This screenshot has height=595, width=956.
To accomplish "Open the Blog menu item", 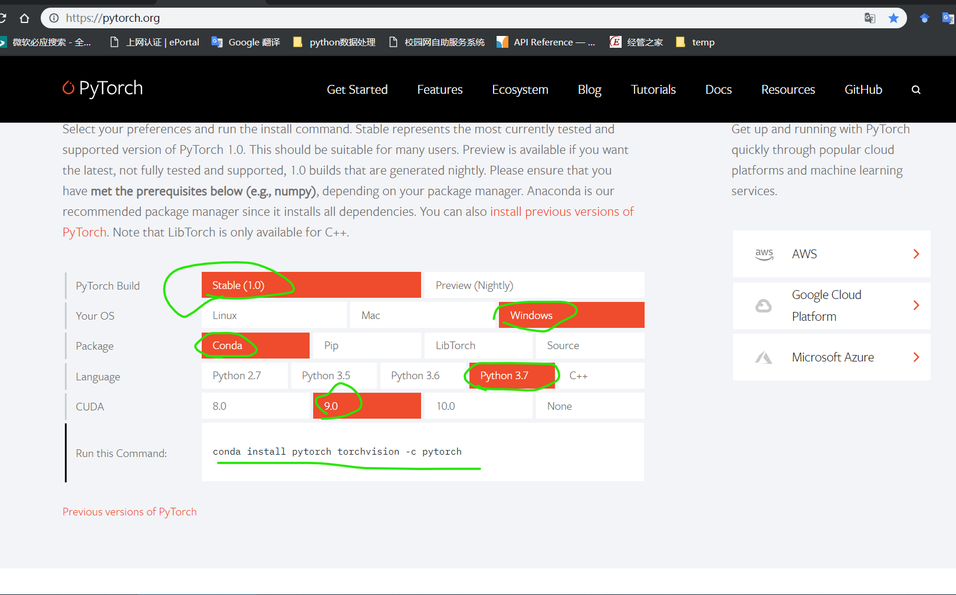I will (590, 90).
